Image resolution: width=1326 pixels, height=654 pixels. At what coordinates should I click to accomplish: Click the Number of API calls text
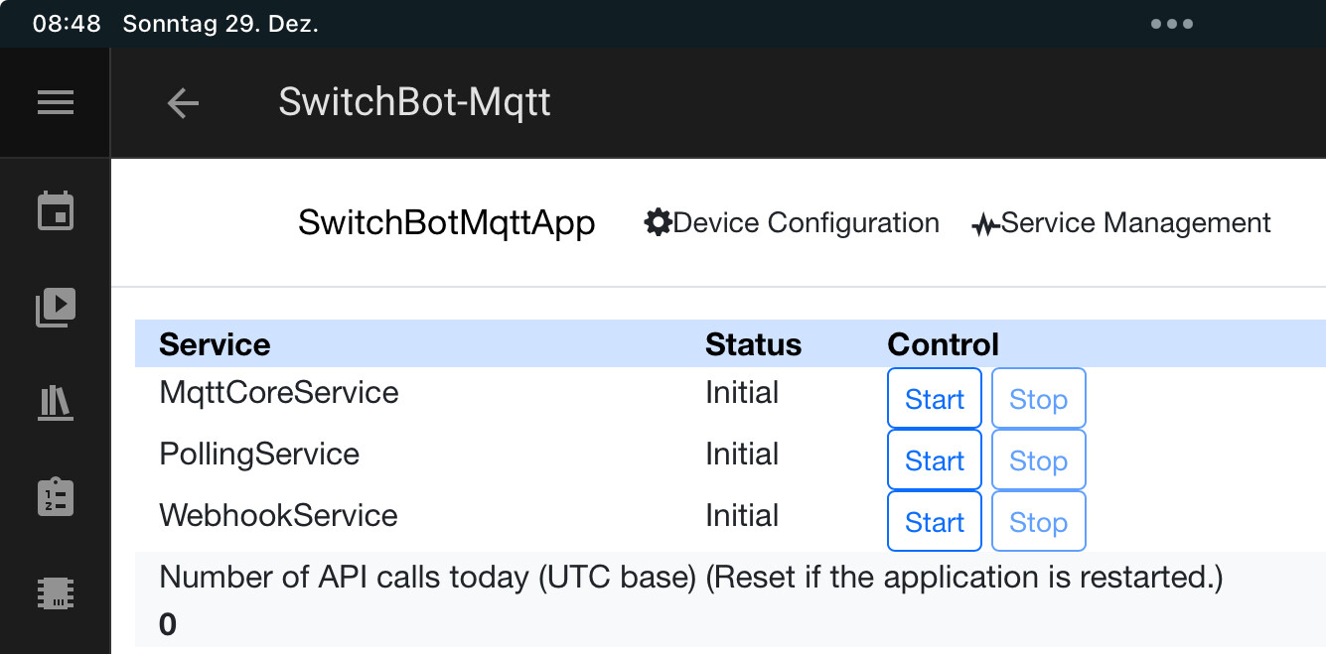tap(691, 578)
